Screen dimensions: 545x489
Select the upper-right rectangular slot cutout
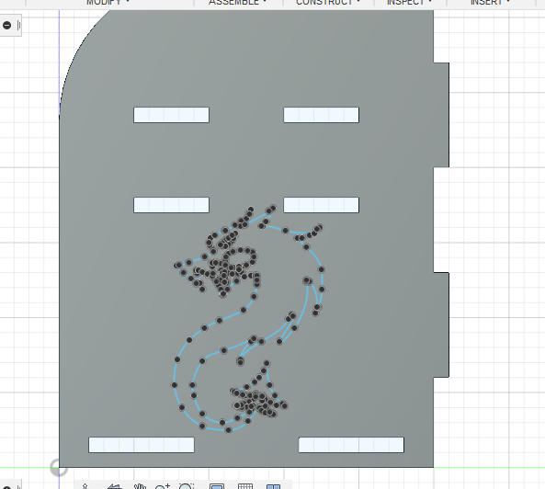321,115
